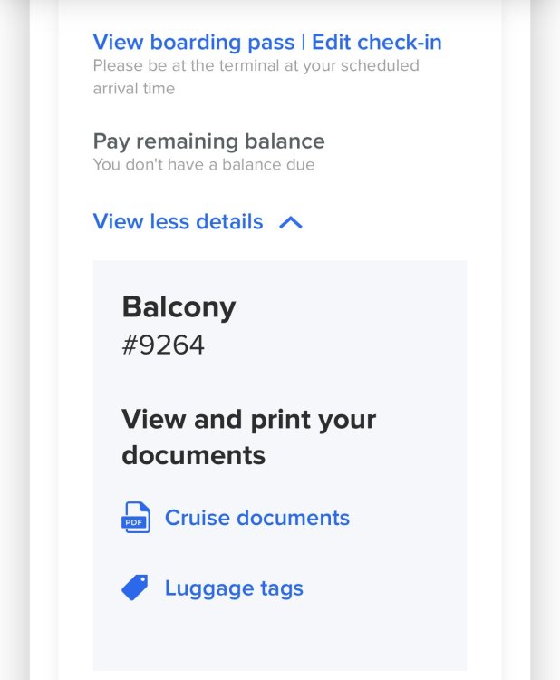Click the arrival time text line
This screenshot has height=680, width=560.
tap(134, 89)
